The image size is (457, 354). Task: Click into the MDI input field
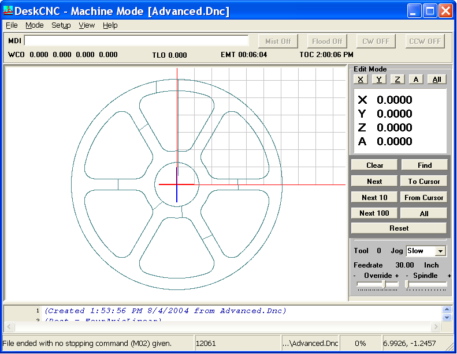tap(136, 41)
